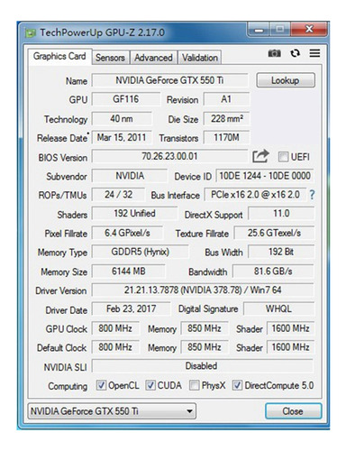Click the TechPowerUp GPU-Z 2.17.0 title text
This screenshot has height=451, width=346.
click(x=102, y=32)
